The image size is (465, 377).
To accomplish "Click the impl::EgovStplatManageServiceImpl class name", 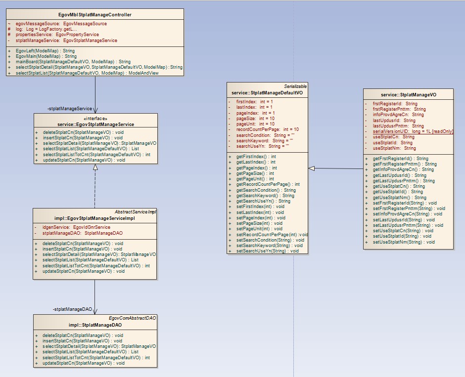I will (95, 218).
